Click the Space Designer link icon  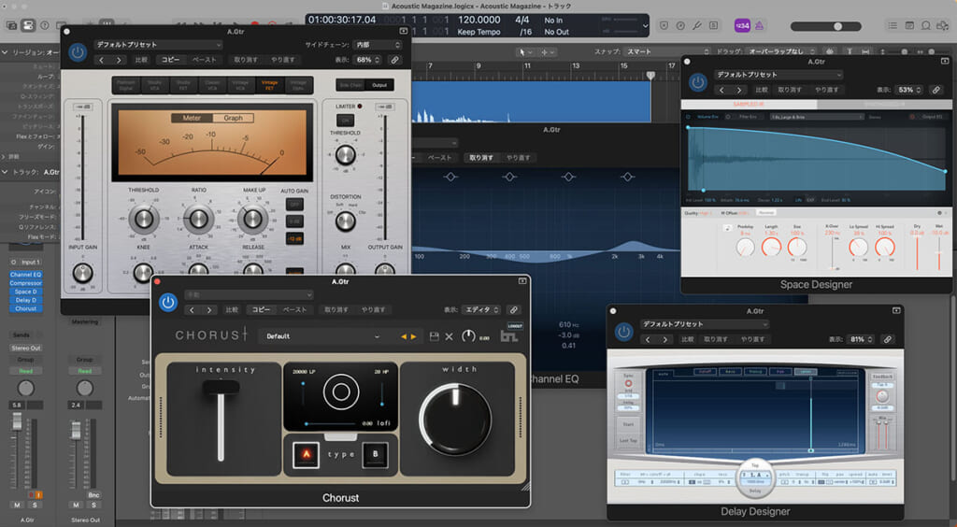pyautogui.click(x=936, y=90)
